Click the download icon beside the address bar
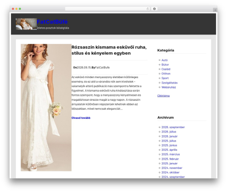This screenshot has height=192, width=227. point(154,9)
